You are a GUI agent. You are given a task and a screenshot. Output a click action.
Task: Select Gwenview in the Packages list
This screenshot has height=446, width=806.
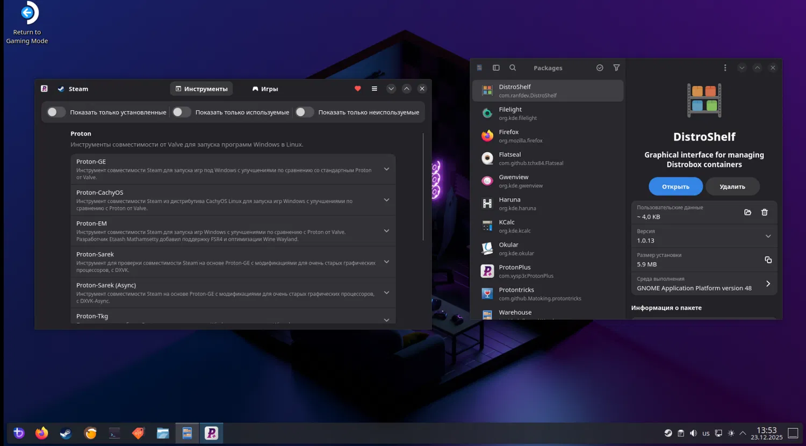tap(548, 181)
